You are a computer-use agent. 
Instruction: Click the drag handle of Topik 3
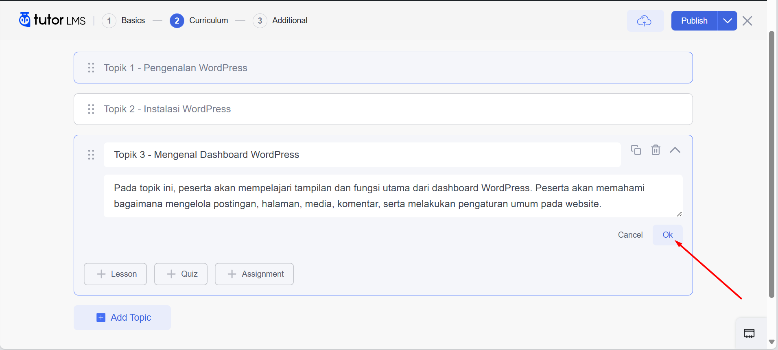pos(91,155)
